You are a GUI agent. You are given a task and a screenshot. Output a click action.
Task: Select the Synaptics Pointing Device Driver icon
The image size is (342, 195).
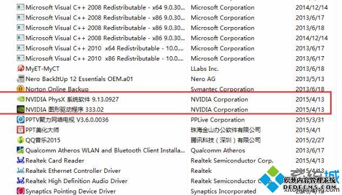21,191
